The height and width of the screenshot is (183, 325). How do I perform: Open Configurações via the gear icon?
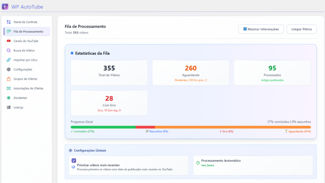(x=9, y=69)
